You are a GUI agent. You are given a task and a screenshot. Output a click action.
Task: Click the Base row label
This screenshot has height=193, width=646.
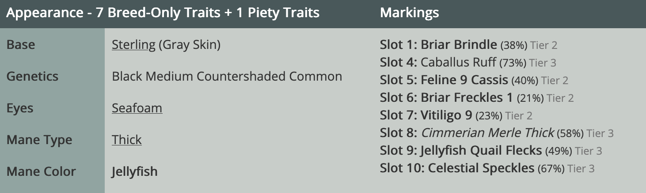[x=21, y=45]
